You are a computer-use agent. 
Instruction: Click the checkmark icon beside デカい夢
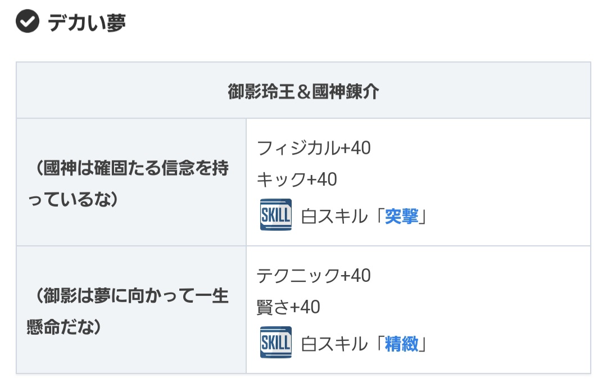coord(27,23)
